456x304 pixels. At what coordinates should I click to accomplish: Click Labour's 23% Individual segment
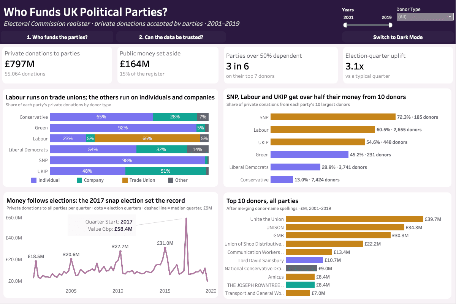pyautogui.click(x=68, y=139)
